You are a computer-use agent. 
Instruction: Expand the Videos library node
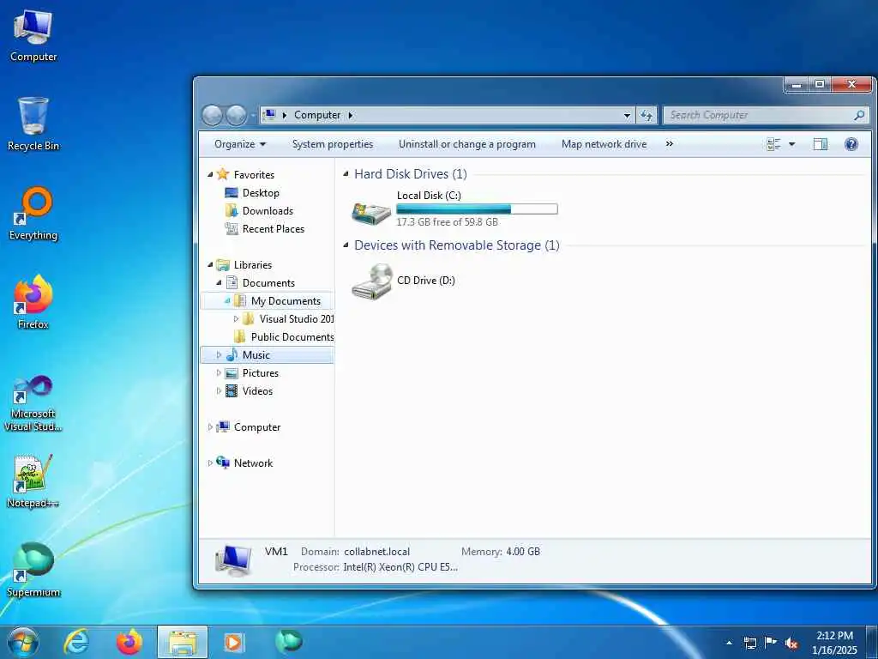219,390
